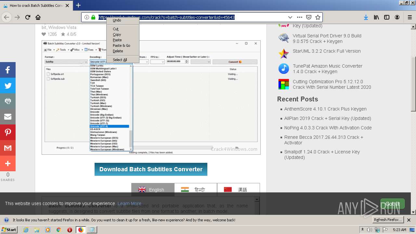Open the Downloads panel
The image size is (416, 234).
(x=366, y=17)
